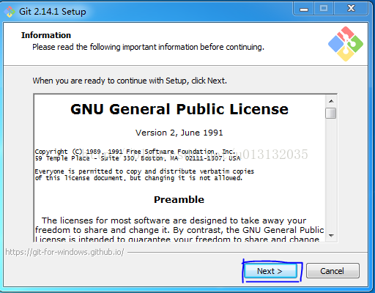
Task: Click the 'Copyright (C) 1989, 1991' line
Action: coord(135,152)
